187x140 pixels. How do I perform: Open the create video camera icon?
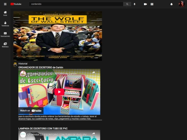[145, 4]
